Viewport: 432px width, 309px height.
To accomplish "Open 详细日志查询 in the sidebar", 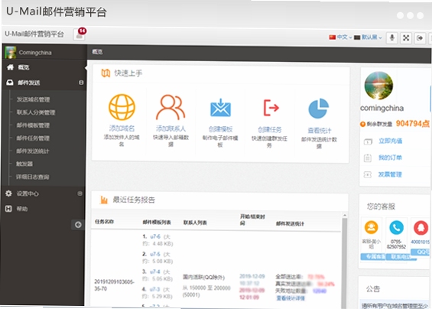I will point(33,177).
